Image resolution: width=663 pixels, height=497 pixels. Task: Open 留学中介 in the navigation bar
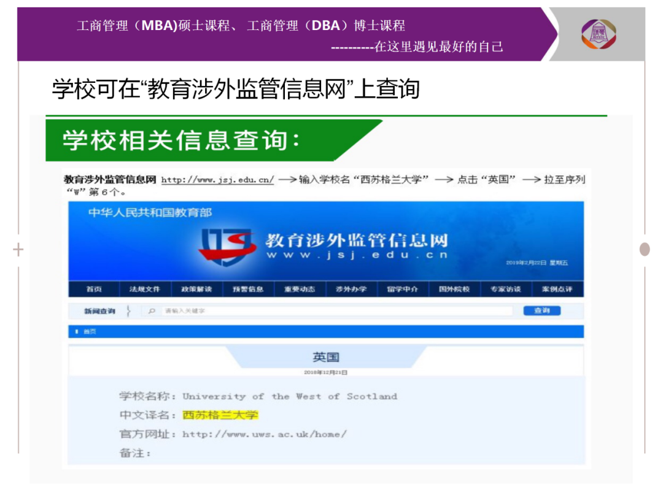(403, 289)
